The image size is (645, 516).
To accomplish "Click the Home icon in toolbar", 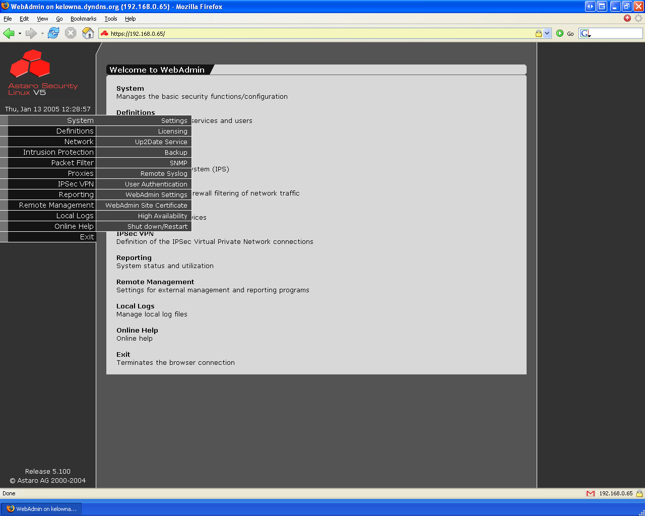I will point(88,33).
